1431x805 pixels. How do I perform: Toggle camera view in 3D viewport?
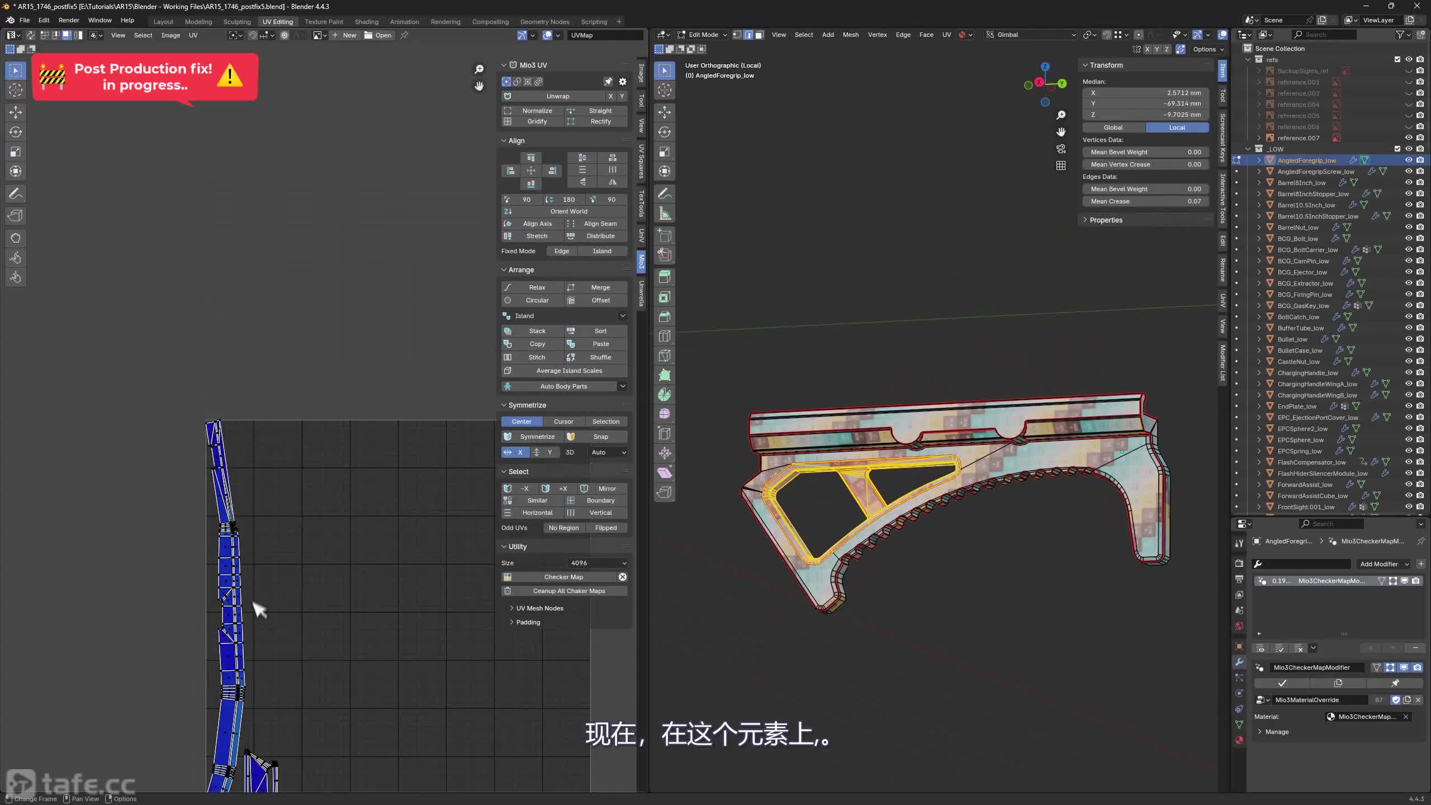(1061, 149)
